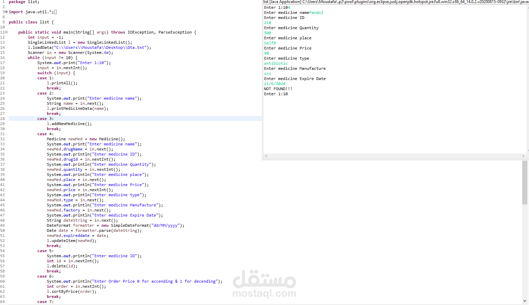Click the 'case 5:' label

[45, 251]
